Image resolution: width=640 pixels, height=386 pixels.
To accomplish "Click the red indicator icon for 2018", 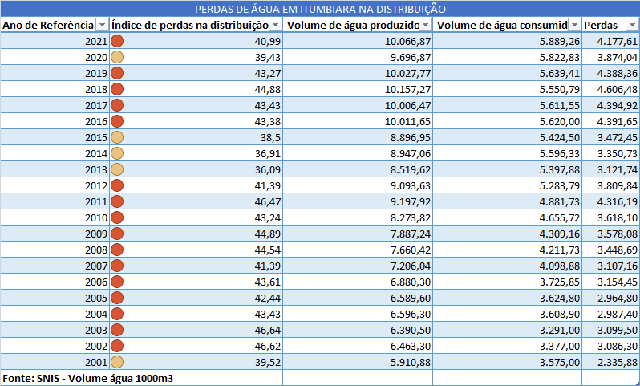I will pos(117,89).
